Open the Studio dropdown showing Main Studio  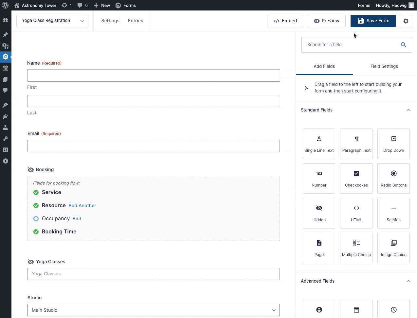(x=154, y=310)
